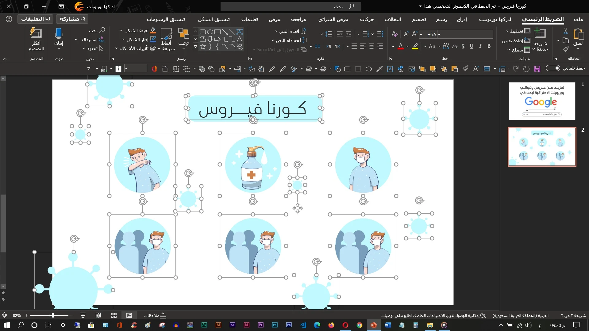
Task: Open Quick Styles (أنماط سريعة)
Action: click(167, 40)
